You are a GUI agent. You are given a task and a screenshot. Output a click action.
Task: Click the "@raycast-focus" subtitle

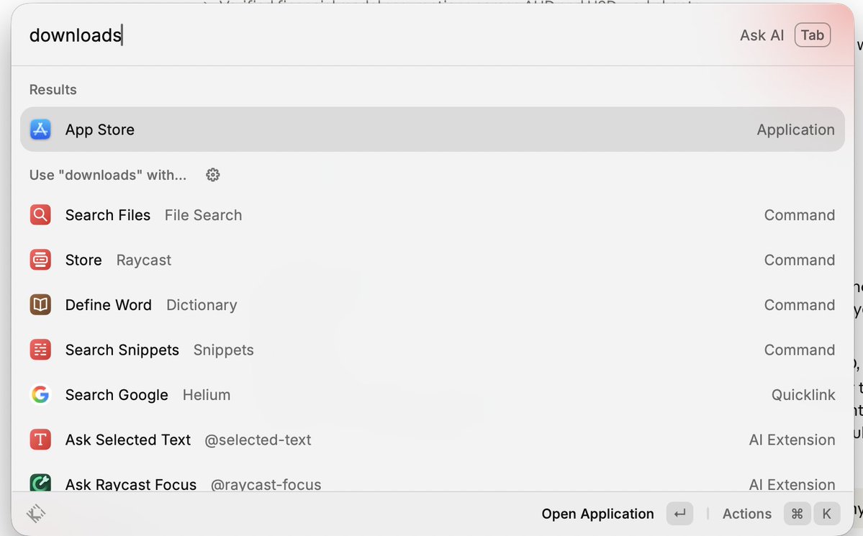click(266, 484)
